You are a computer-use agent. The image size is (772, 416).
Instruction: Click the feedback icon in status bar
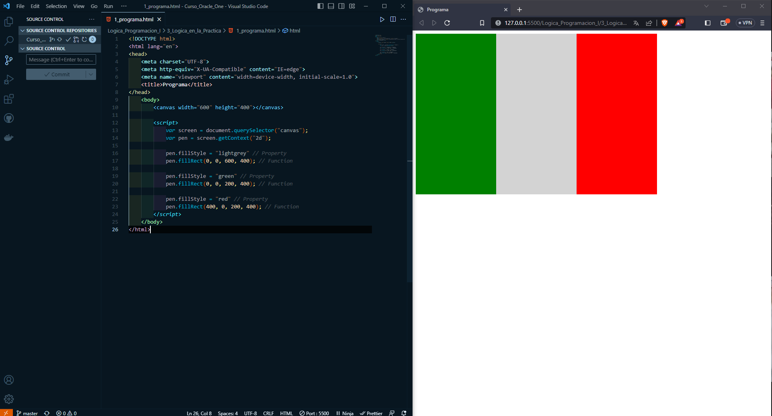tap(392, 413)
